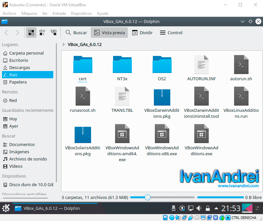Select VBoxWindowsAdditions.exe file

click(202, 140)
